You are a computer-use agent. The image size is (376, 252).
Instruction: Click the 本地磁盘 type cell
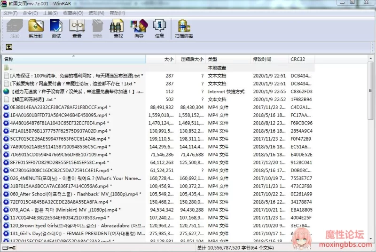217,68
